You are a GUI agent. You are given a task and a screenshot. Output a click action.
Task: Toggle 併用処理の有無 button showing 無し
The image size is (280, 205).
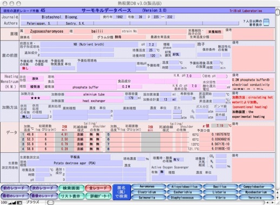(25, 117)
